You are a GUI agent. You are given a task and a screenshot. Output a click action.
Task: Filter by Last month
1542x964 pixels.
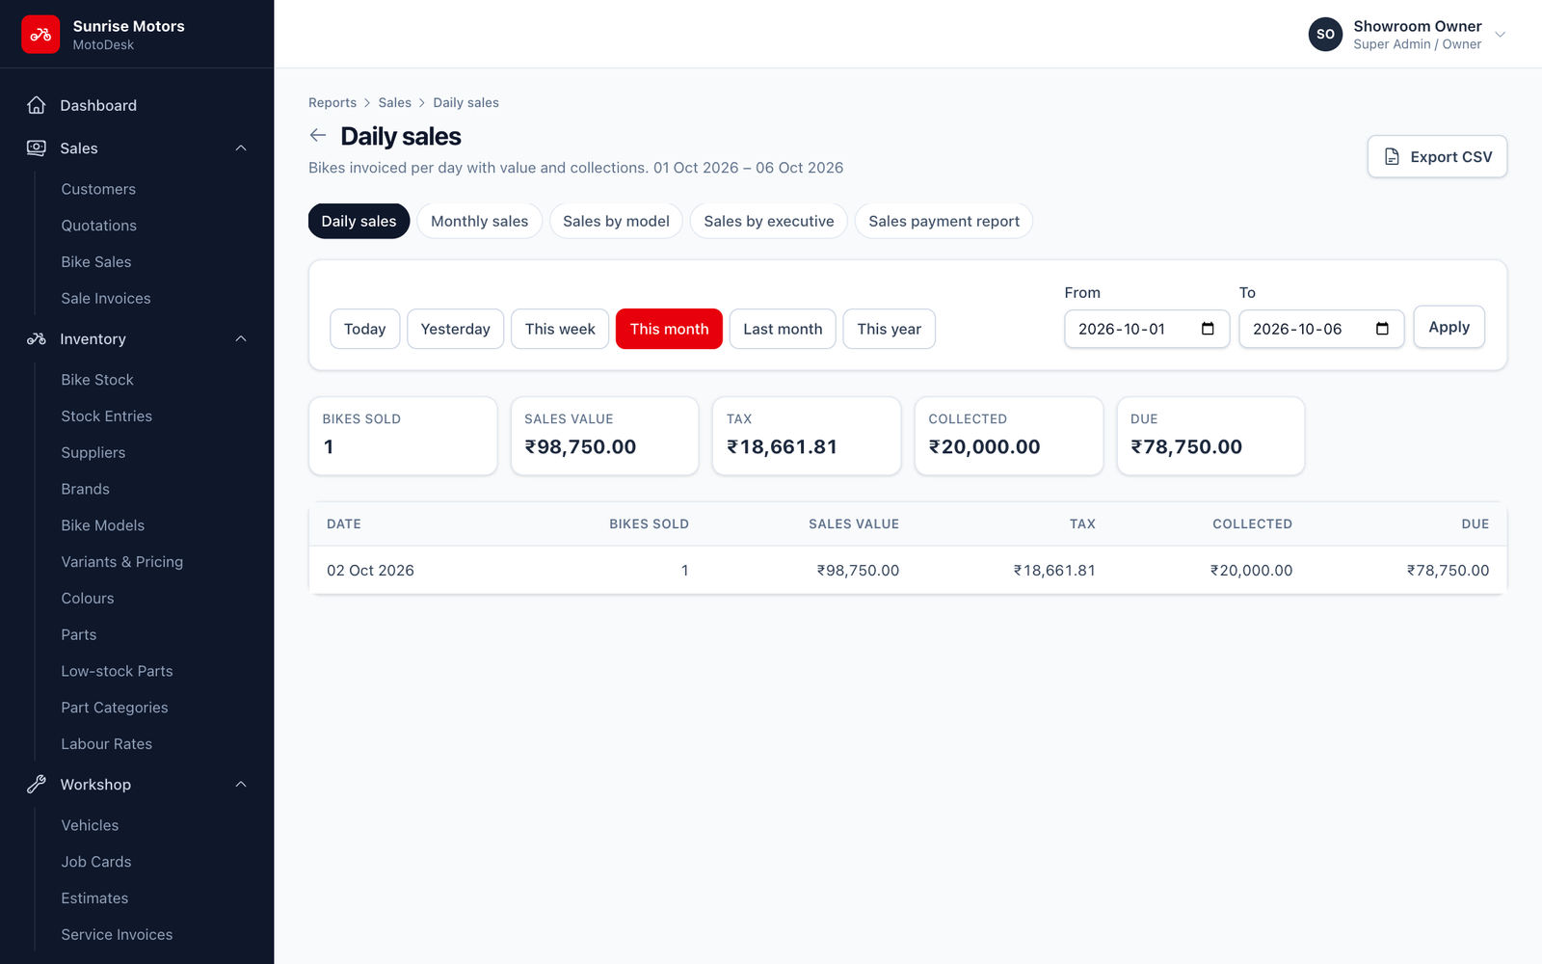(x=783, y=329)
